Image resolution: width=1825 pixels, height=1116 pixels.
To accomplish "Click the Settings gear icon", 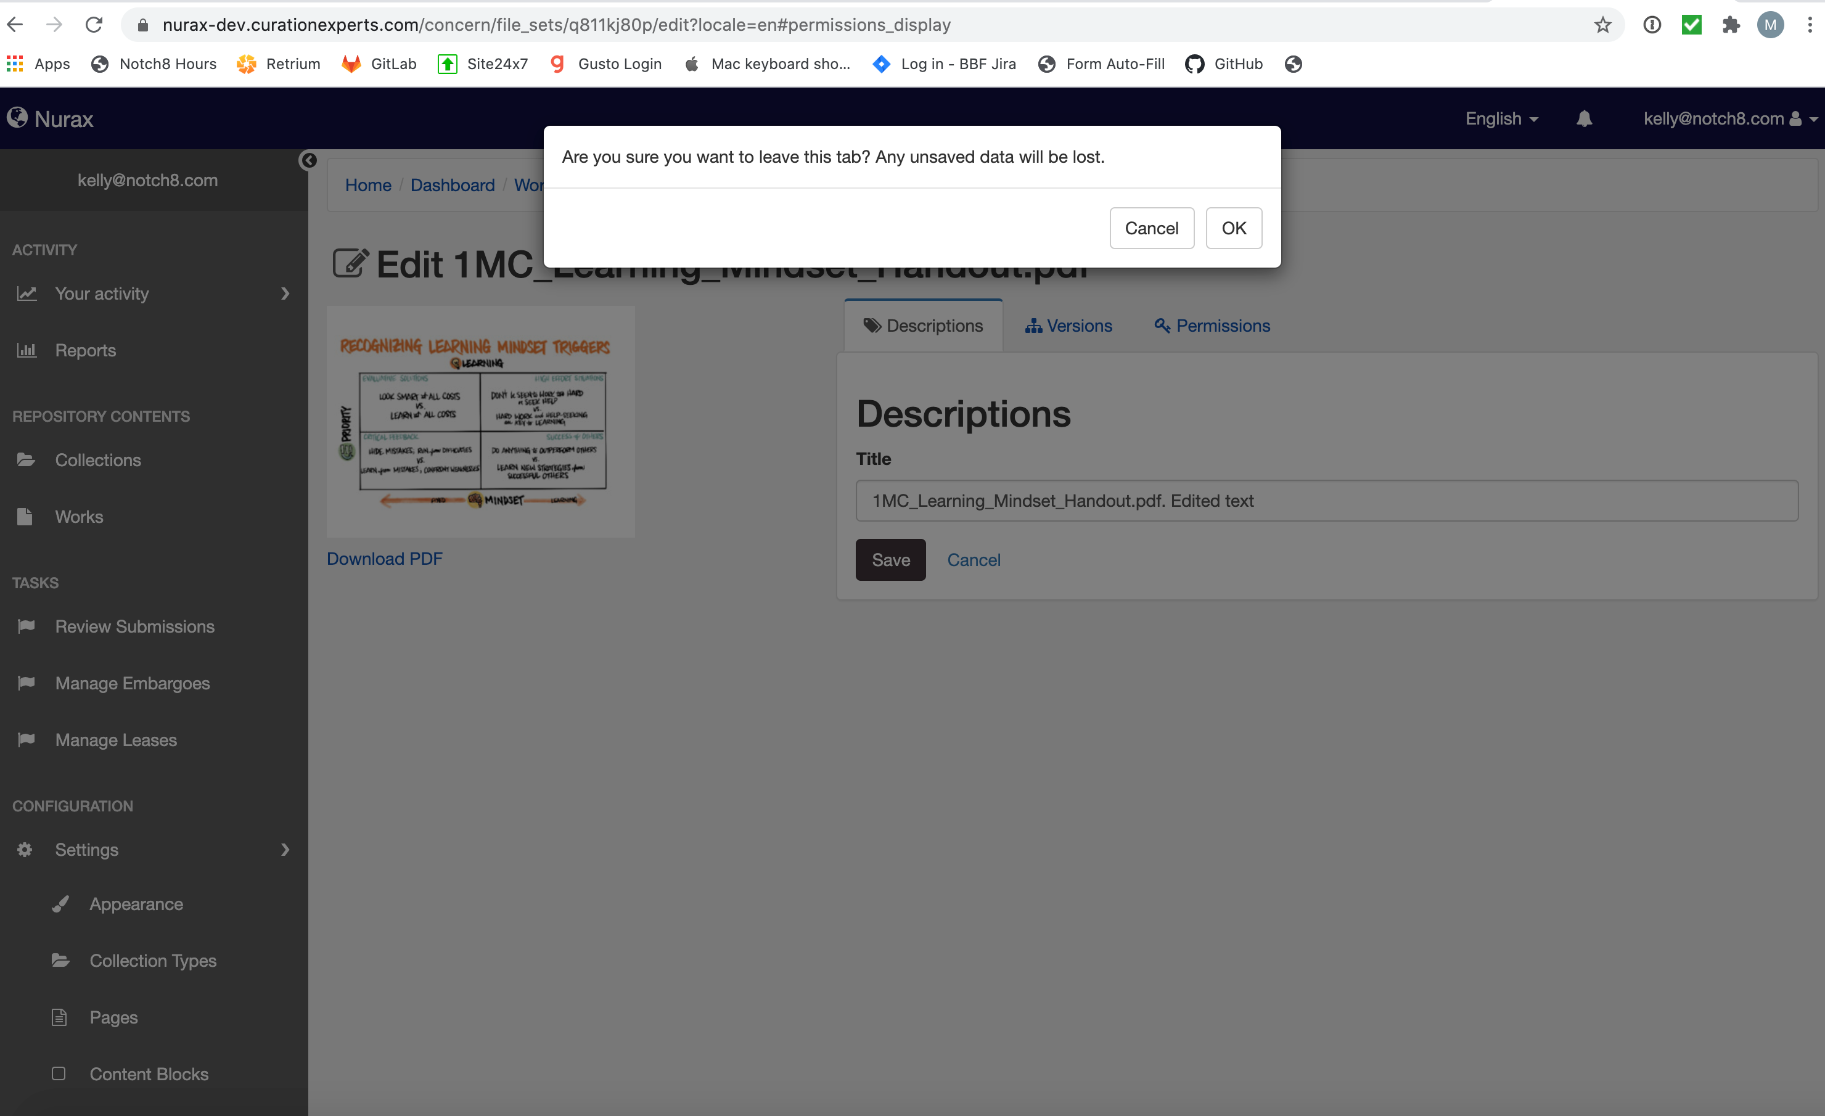I will click(x=25, y=850).
